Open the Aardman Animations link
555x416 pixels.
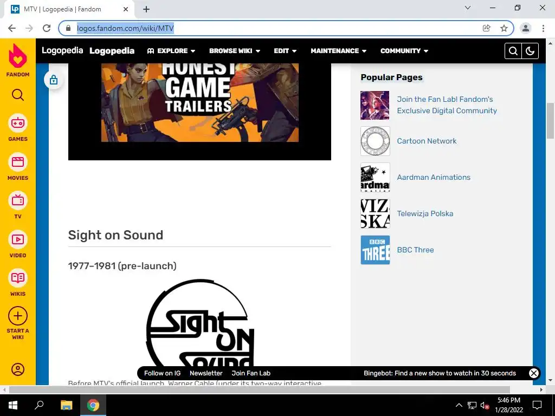434,177
